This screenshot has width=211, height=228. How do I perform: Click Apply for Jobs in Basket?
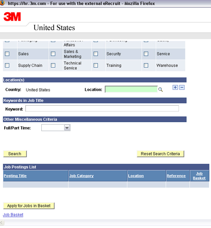[29, 206]
